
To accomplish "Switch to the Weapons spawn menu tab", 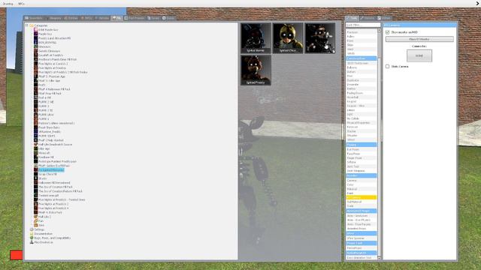I will [x=53, y=18].
